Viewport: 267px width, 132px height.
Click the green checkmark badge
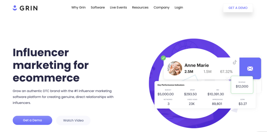[163, 58]
